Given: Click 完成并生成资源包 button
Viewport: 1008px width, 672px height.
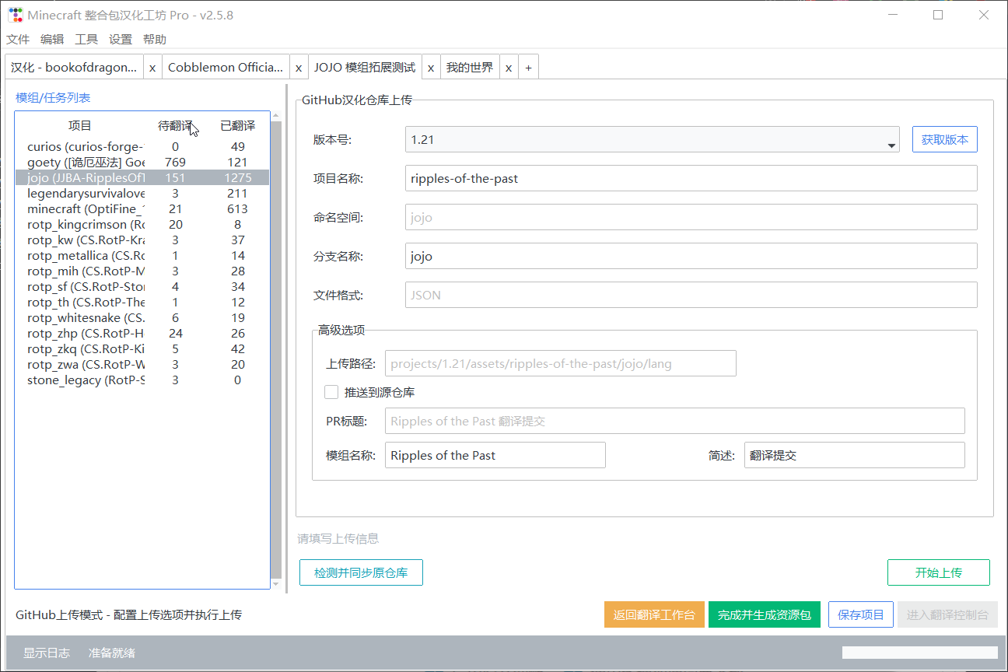Looking at the screenshot, I should [764, 614].
